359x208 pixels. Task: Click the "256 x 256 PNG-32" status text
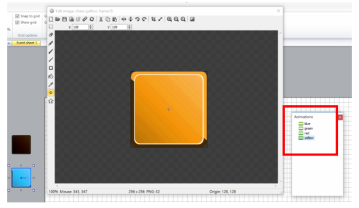[144, 192]
